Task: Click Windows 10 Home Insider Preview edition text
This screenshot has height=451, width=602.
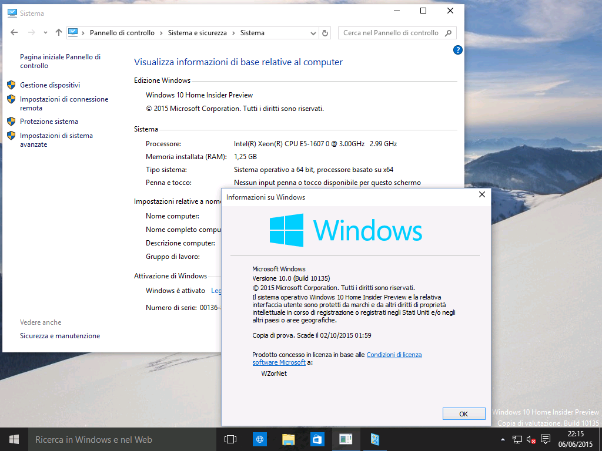Action: [x=199, y=95]
